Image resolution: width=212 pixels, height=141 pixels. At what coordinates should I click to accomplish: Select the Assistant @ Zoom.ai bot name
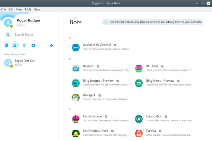[x=97, y=45]
